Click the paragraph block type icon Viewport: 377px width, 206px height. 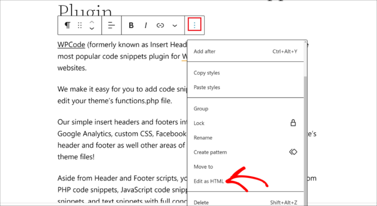[x=67, y=25]
